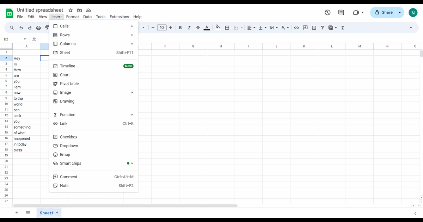
Task: Open the View menu
Action: 43,17
